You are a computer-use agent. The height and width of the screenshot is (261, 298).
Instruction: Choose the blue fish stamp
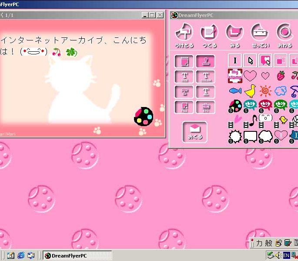point(235,91)
